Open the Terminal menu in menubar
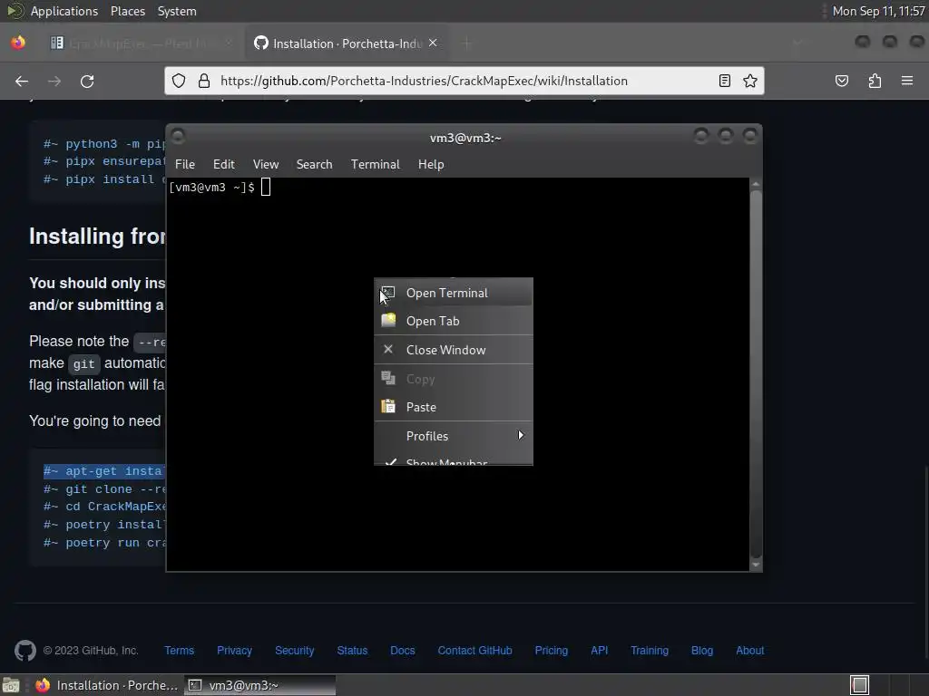The width and height of the screenshot is (929, 696). point(375,165)
